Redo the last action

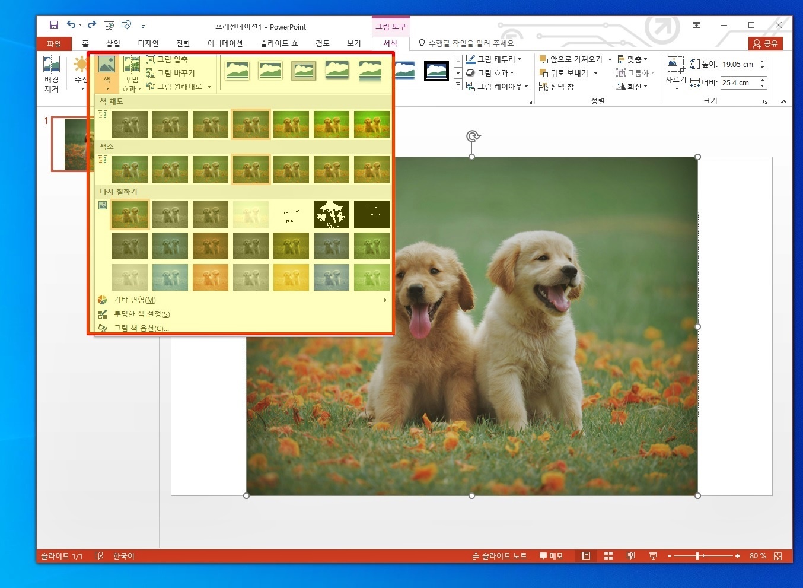[92, 25]
